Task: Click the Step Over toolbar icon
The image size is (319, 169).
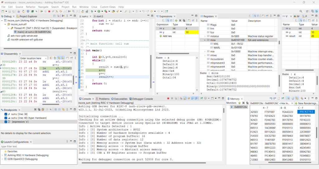Action: 61,11
